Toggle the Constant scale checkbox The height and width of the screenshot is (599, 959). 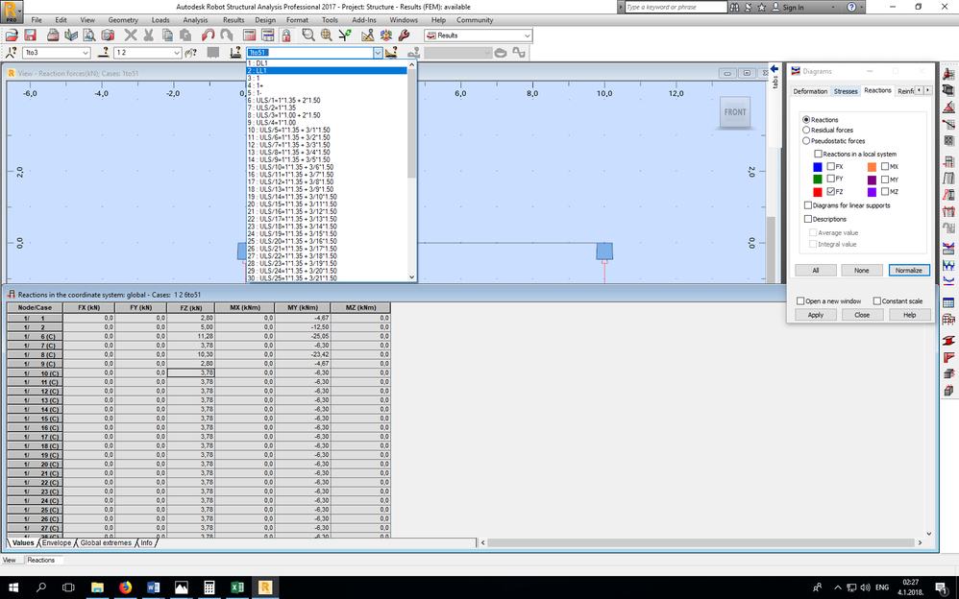click(877, 301)
